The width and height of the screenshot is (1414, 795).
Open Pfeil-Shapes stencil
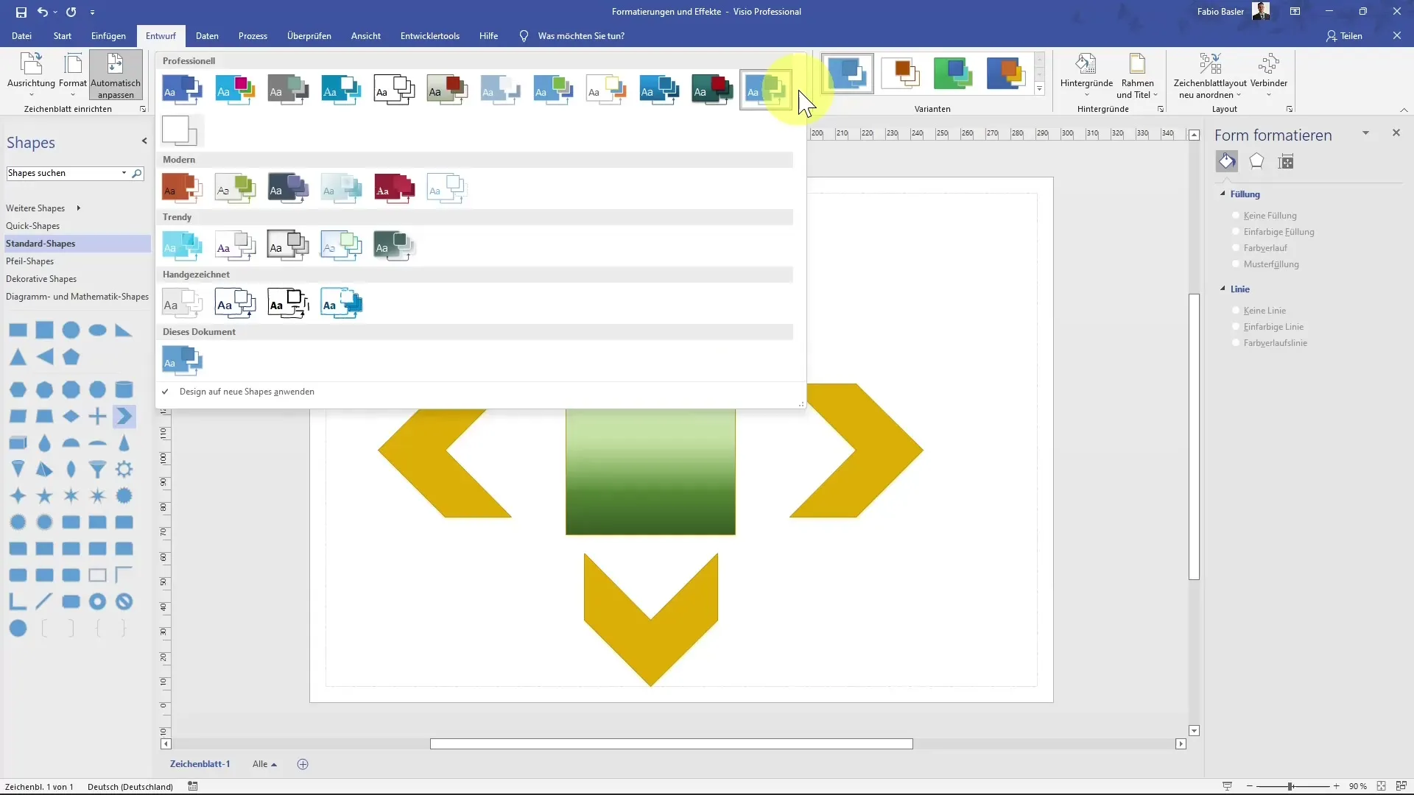click(x=29, y=261)
